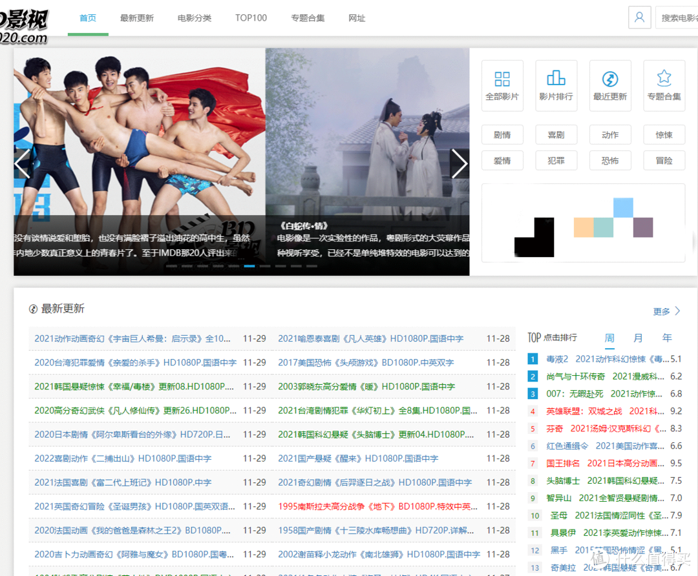Image resolution: width=698 pixels, height=576 pixels.
Task: Select the 爱情 genre button
Action: (502, 161)
